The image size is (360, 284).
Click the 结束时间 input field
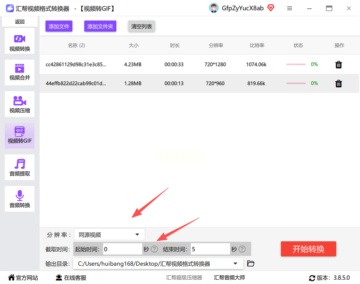coord(210,249)
